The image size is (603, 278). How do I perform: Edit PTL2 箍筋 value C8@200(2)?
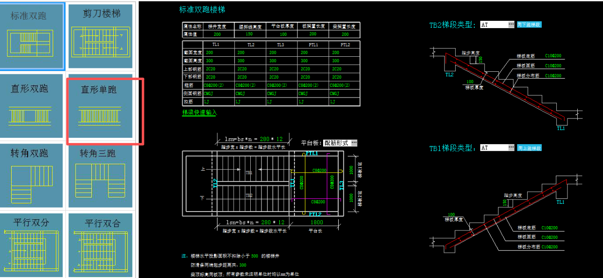pos(340,85)
